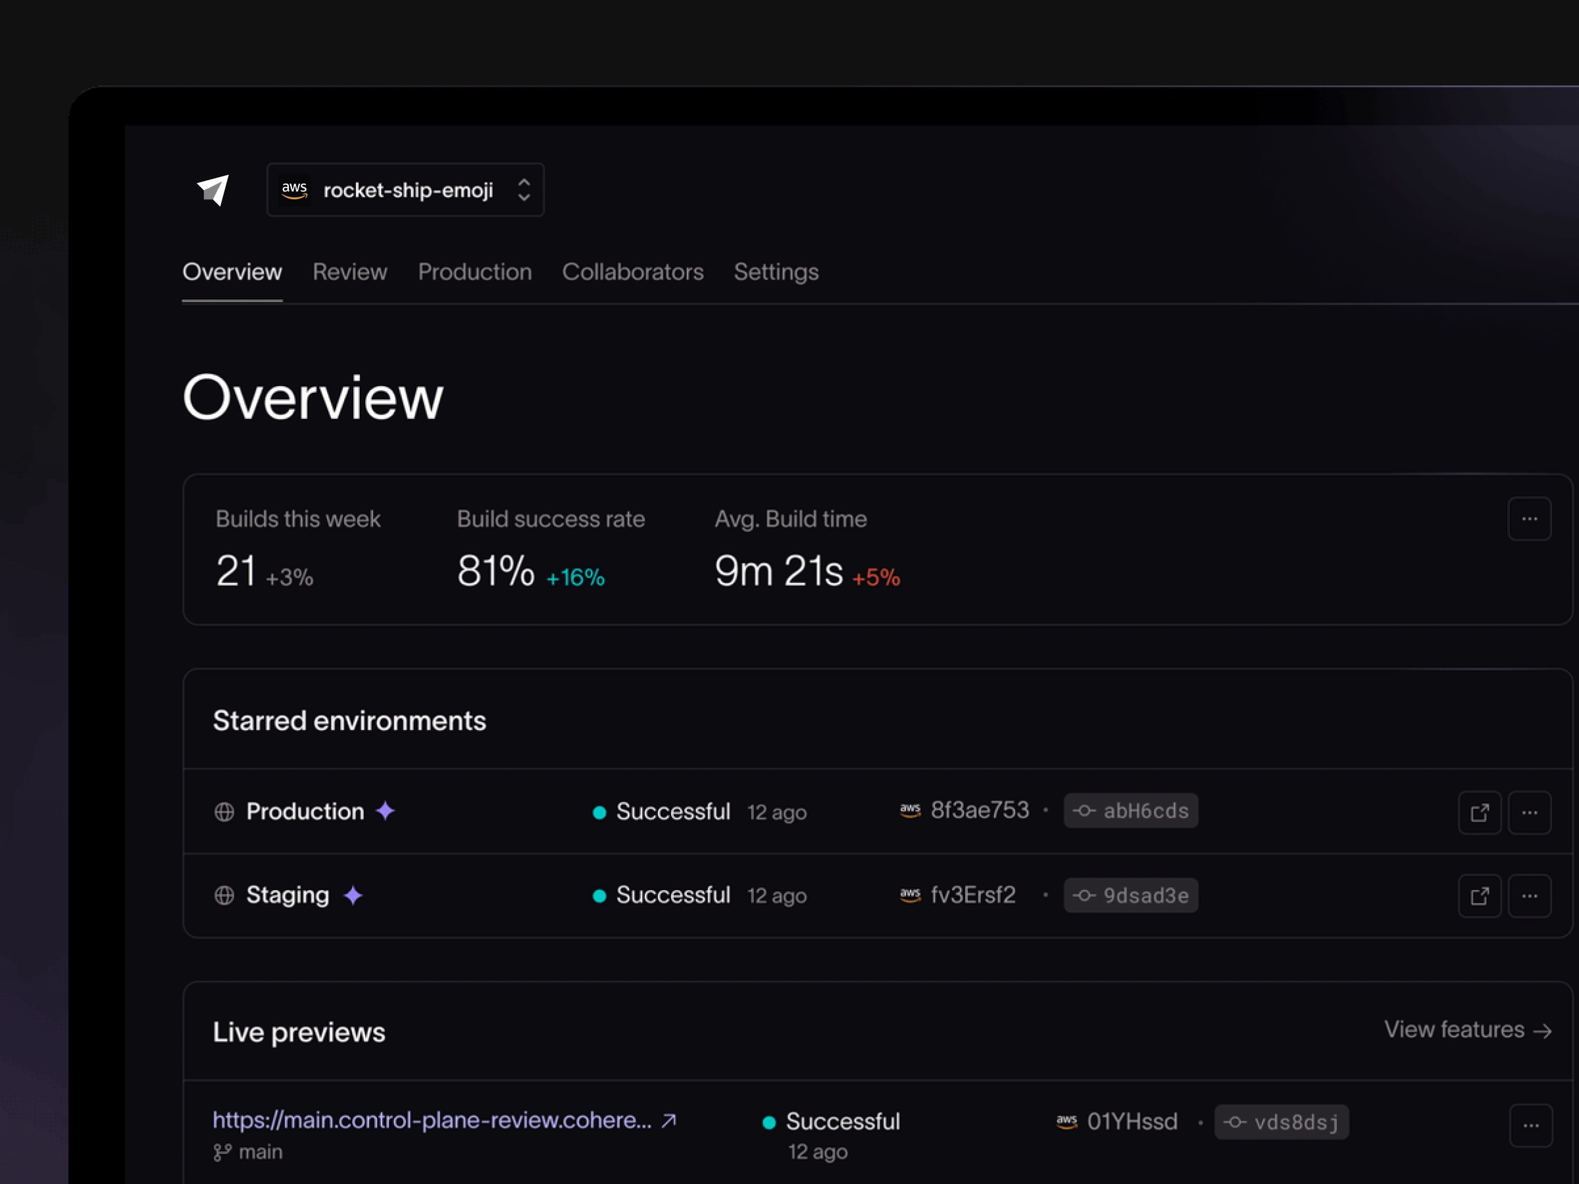The width and height of the screenshot is (1579, 1184).
Task: Expand the project selector up-down chevrons
Action: [524, 190]
